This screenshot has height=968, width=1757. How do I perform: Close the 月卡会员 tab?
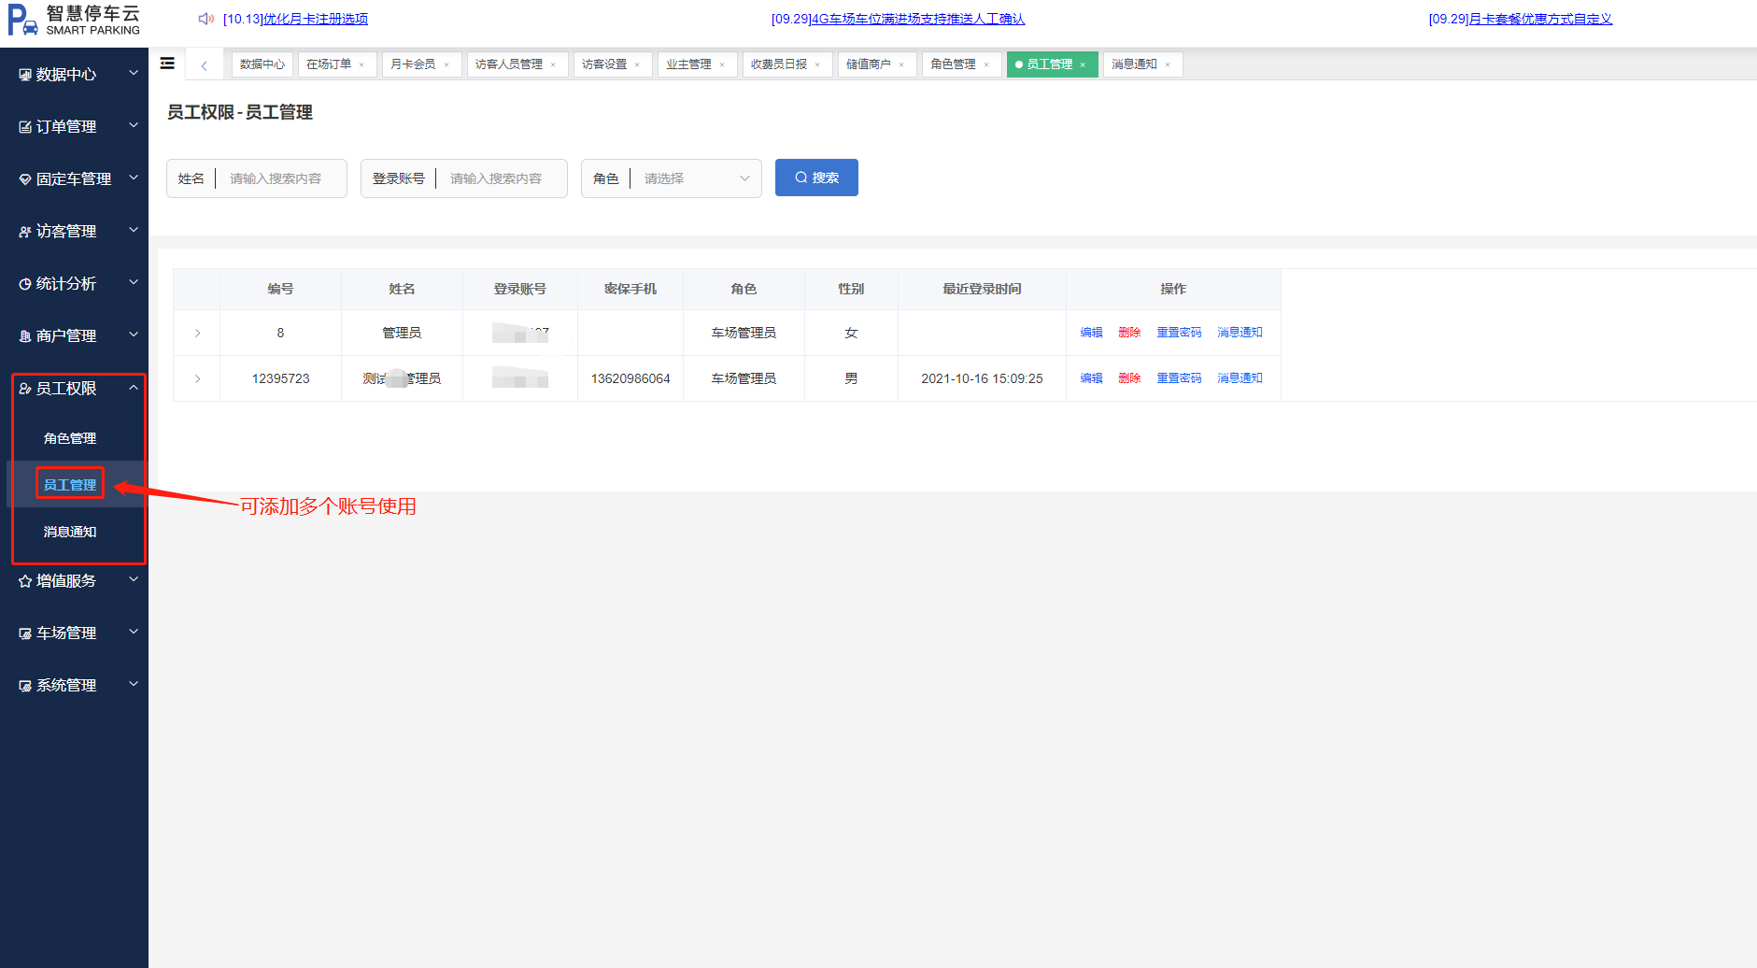click(x=446, y=64)
